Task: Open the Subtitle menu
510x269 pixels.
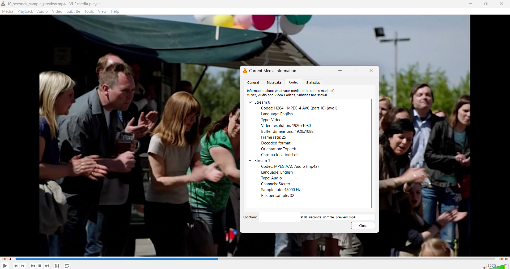Action: click(73, 11)
